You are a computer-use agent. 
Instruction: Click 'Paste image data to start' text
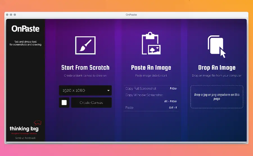click(x=151, y=76)
